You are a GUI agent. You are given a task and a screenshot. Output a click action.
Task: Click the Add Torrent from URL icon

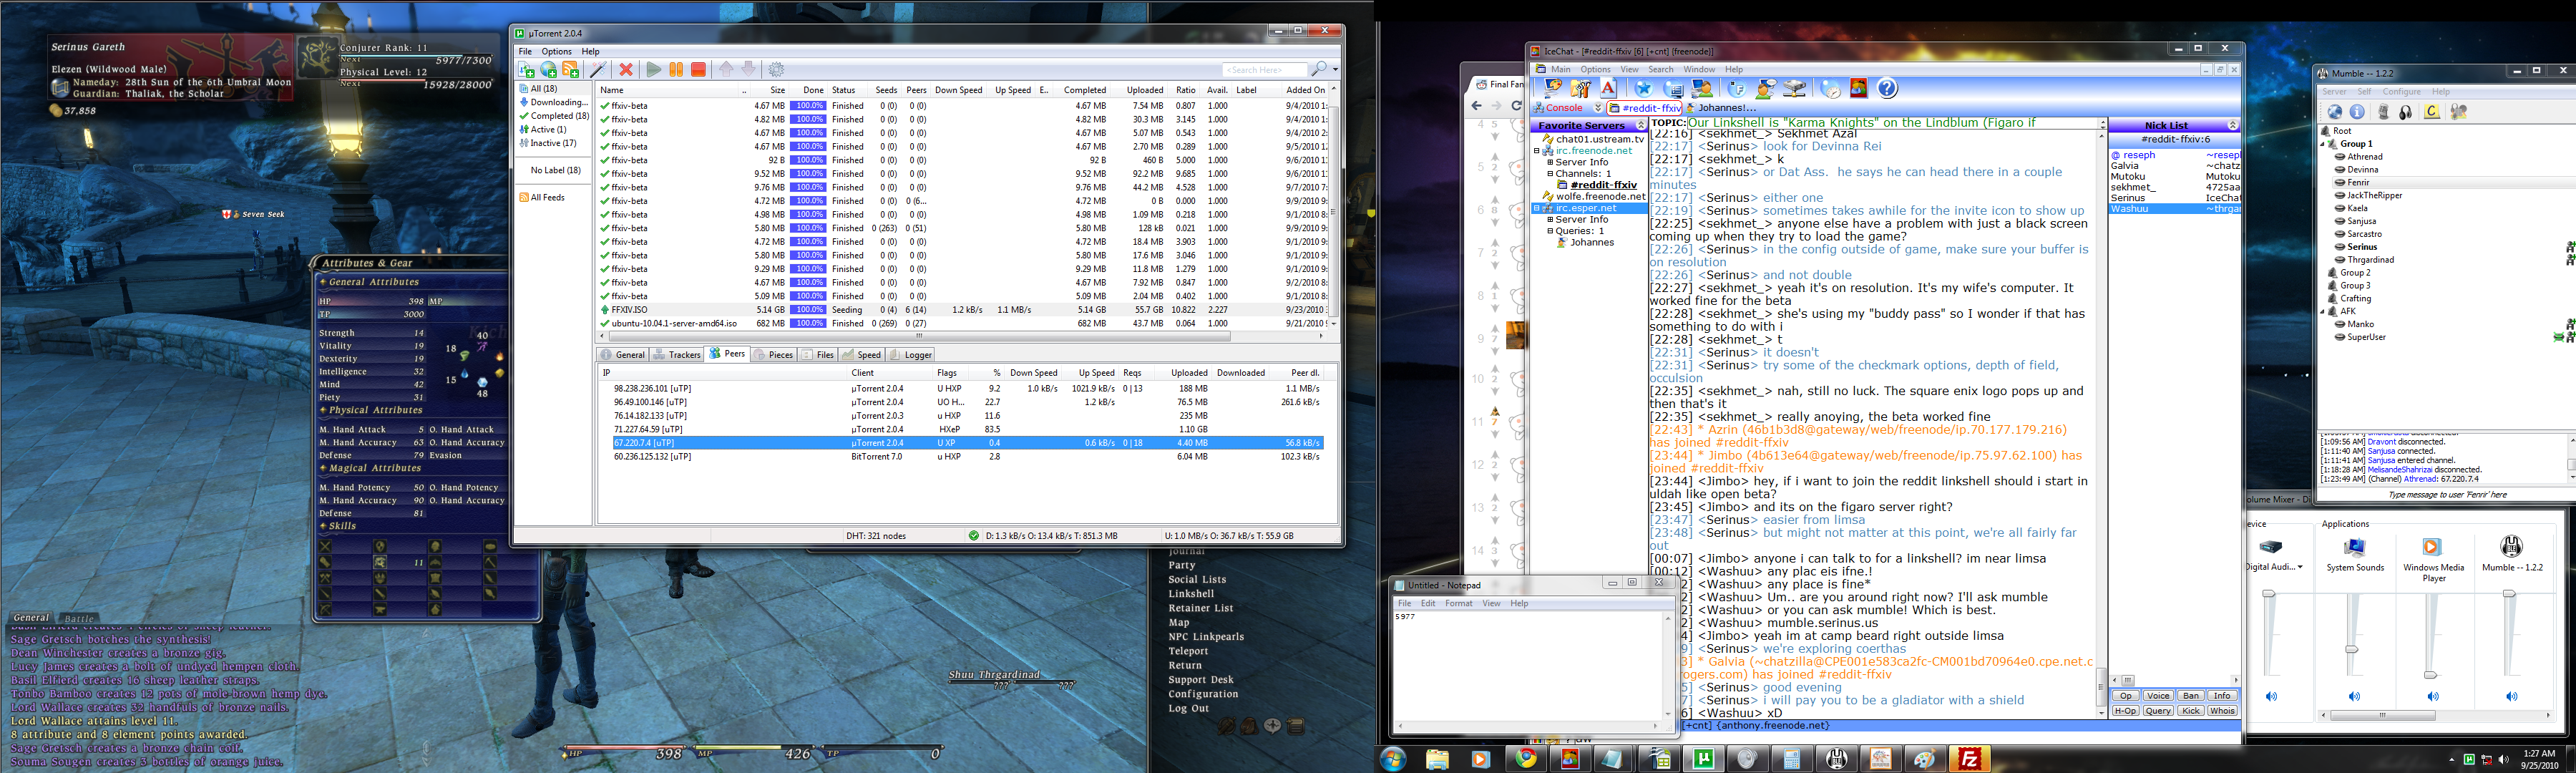(x=548, y=69)
